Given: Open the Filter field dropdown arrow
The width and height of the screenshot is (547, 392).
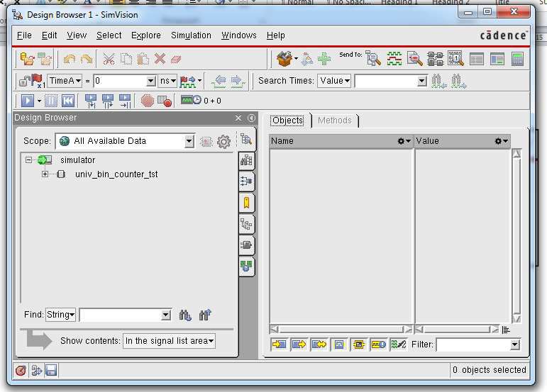Looking at the screenshot, I should 515,345.
